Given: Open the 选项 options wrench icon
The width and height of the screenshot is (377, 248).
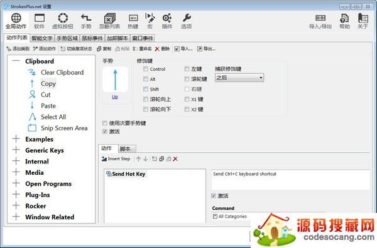Looking at the screenshot, I should [187, 21].
